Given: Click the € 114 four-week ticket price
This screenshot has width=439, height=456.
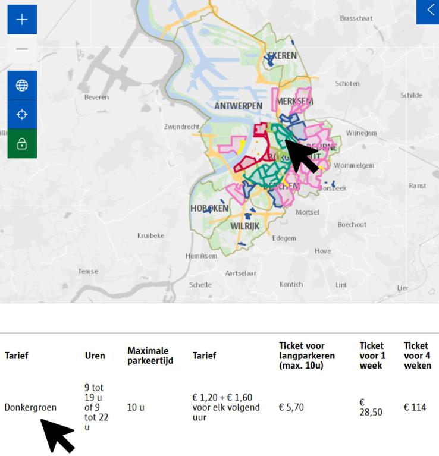Looking at the screenshot, I should click(415, 407).
